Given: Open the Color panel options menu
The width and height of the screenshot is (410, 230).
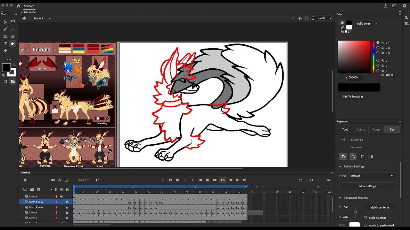Looking at the screenshot, I should pos(400,14).
